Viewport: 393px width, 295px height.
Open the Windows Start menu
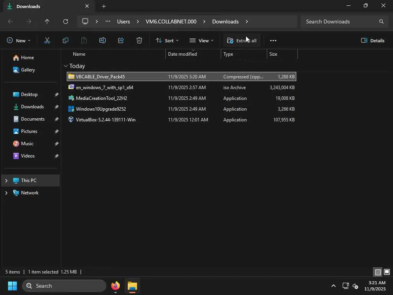click(12, 286)
